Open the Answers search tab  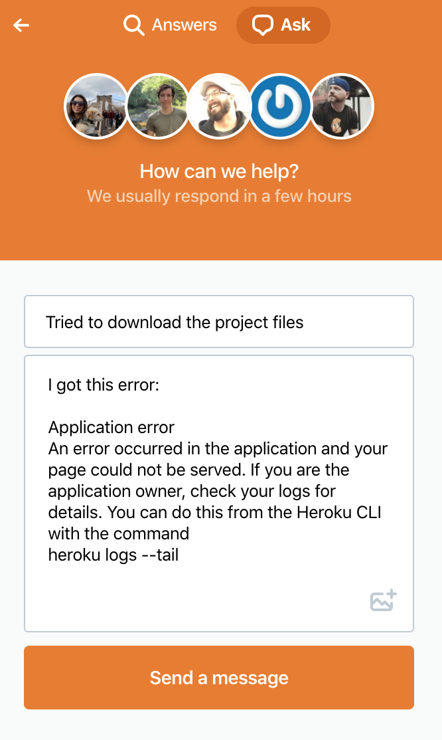click(171, 25)
